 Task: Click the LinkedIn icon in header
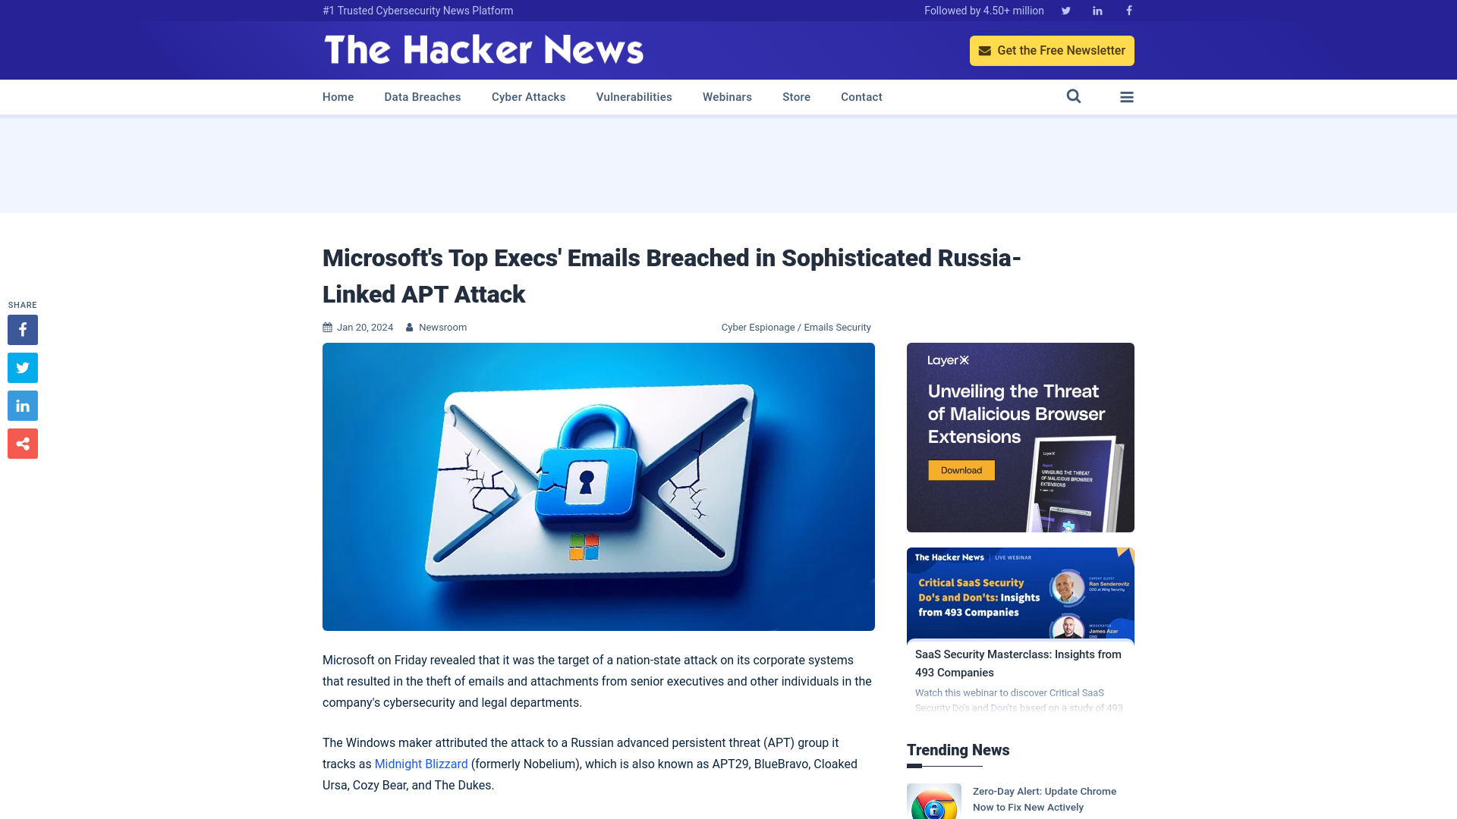coord(1097,11)
